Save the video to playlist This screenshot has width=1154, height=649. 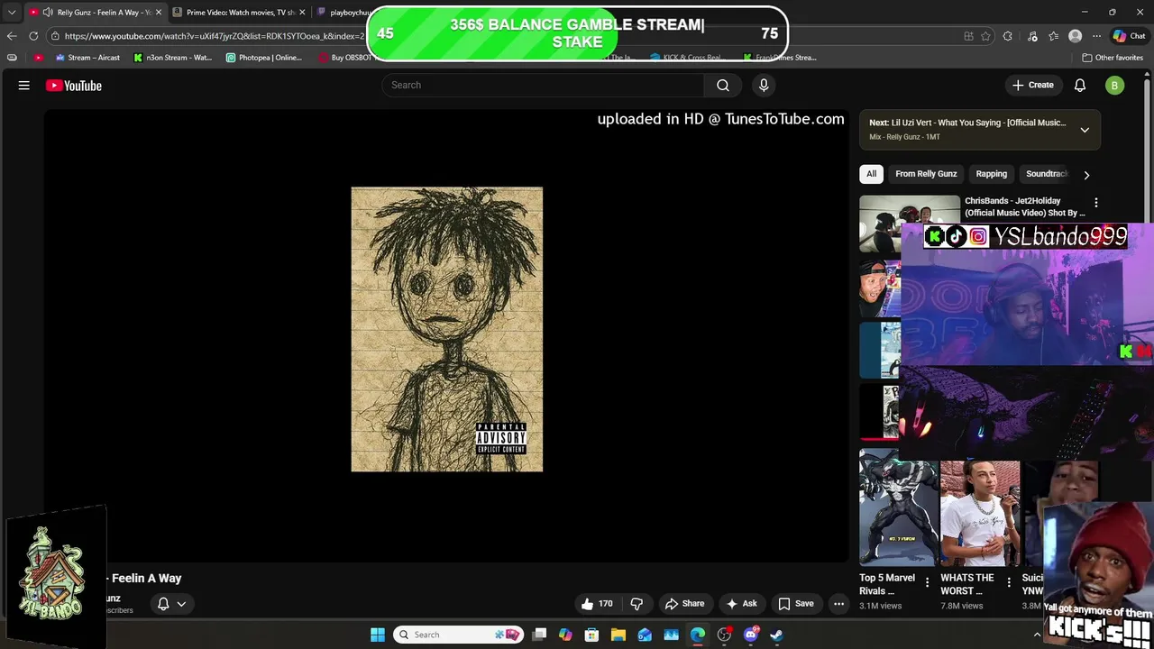795,604
